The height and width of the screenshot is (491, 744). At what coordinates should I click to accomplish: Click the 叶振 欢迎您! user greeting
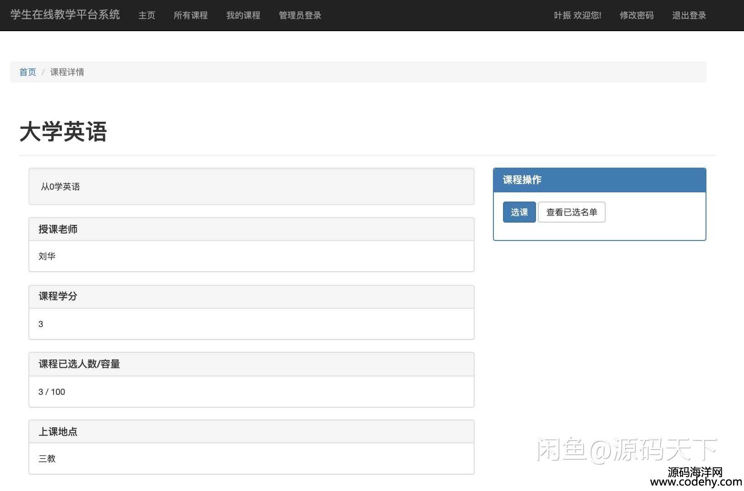coord(577,15)
